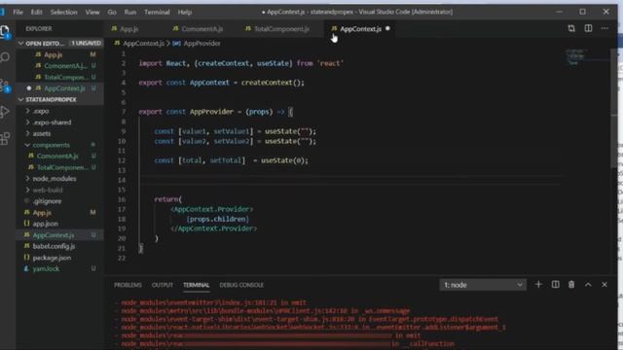623x350 pixels.
Task: Switch to the ComonentA.js editor tab
Action: point(202,28)
